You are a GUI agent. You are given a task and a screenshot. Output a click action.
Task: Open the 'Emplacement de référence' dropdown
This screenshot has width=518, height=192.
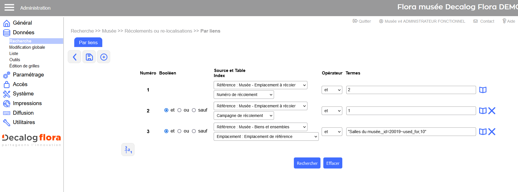(266, 136)
